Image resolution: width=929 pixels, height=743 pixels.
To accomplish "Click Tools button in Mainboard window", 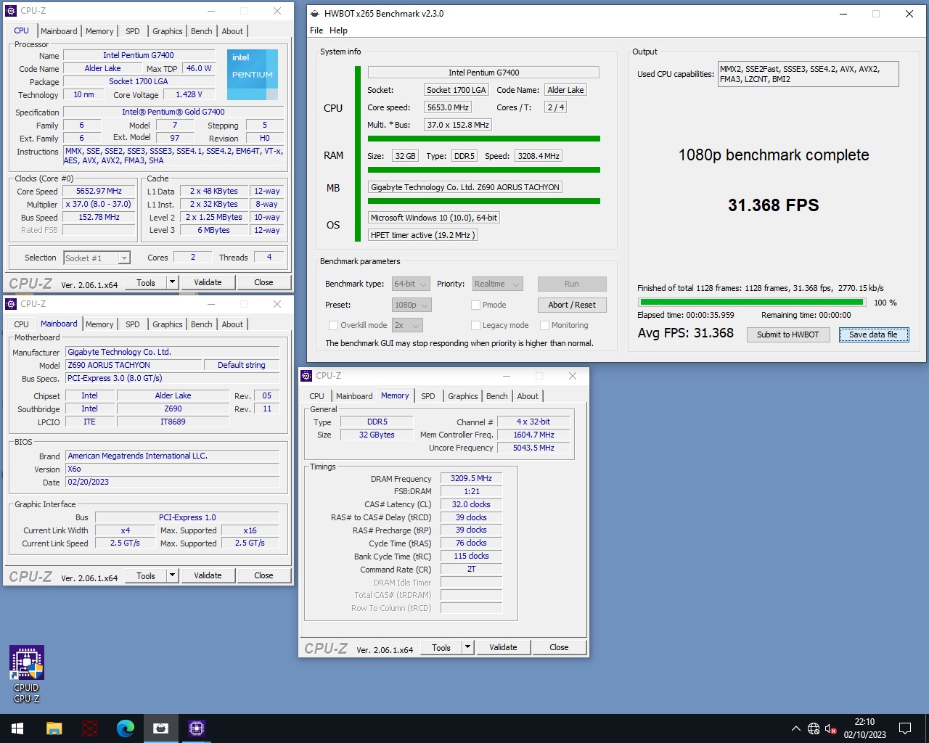I will (x=146, y=575).
